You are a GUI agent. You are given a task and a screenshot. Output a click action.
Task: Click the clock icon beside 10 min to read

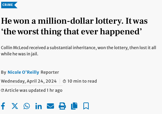(64, 81)
